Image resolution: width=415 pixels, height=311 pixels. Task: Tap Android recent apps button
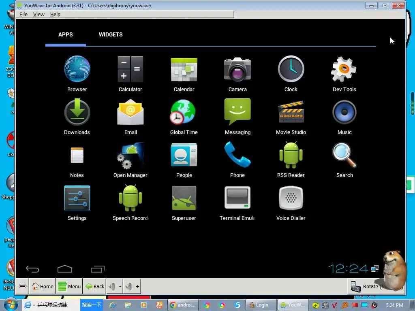point(98,269)
